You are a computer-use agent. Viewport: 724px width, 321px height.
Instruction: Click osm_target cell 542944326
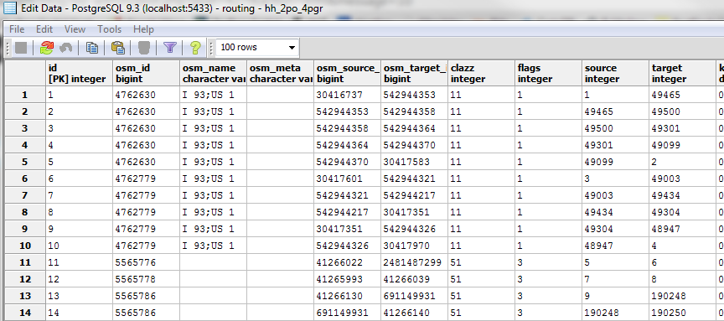click(x=414, y=229)
